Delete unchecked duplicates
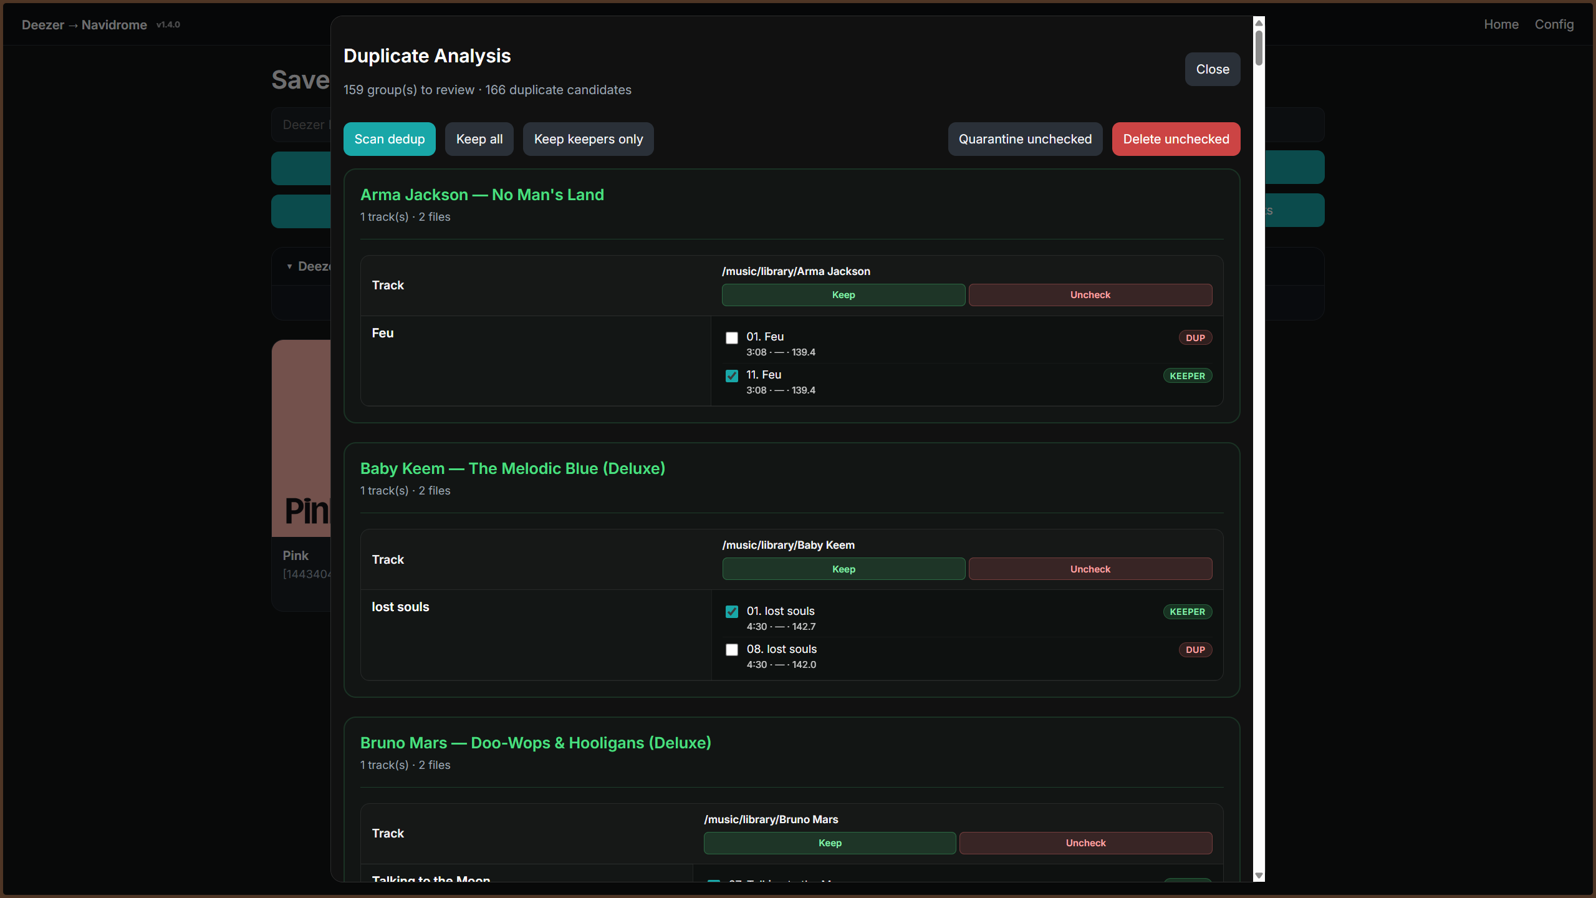The height and width of the screenshot is (898, 1596). [x=1176, y=139]
